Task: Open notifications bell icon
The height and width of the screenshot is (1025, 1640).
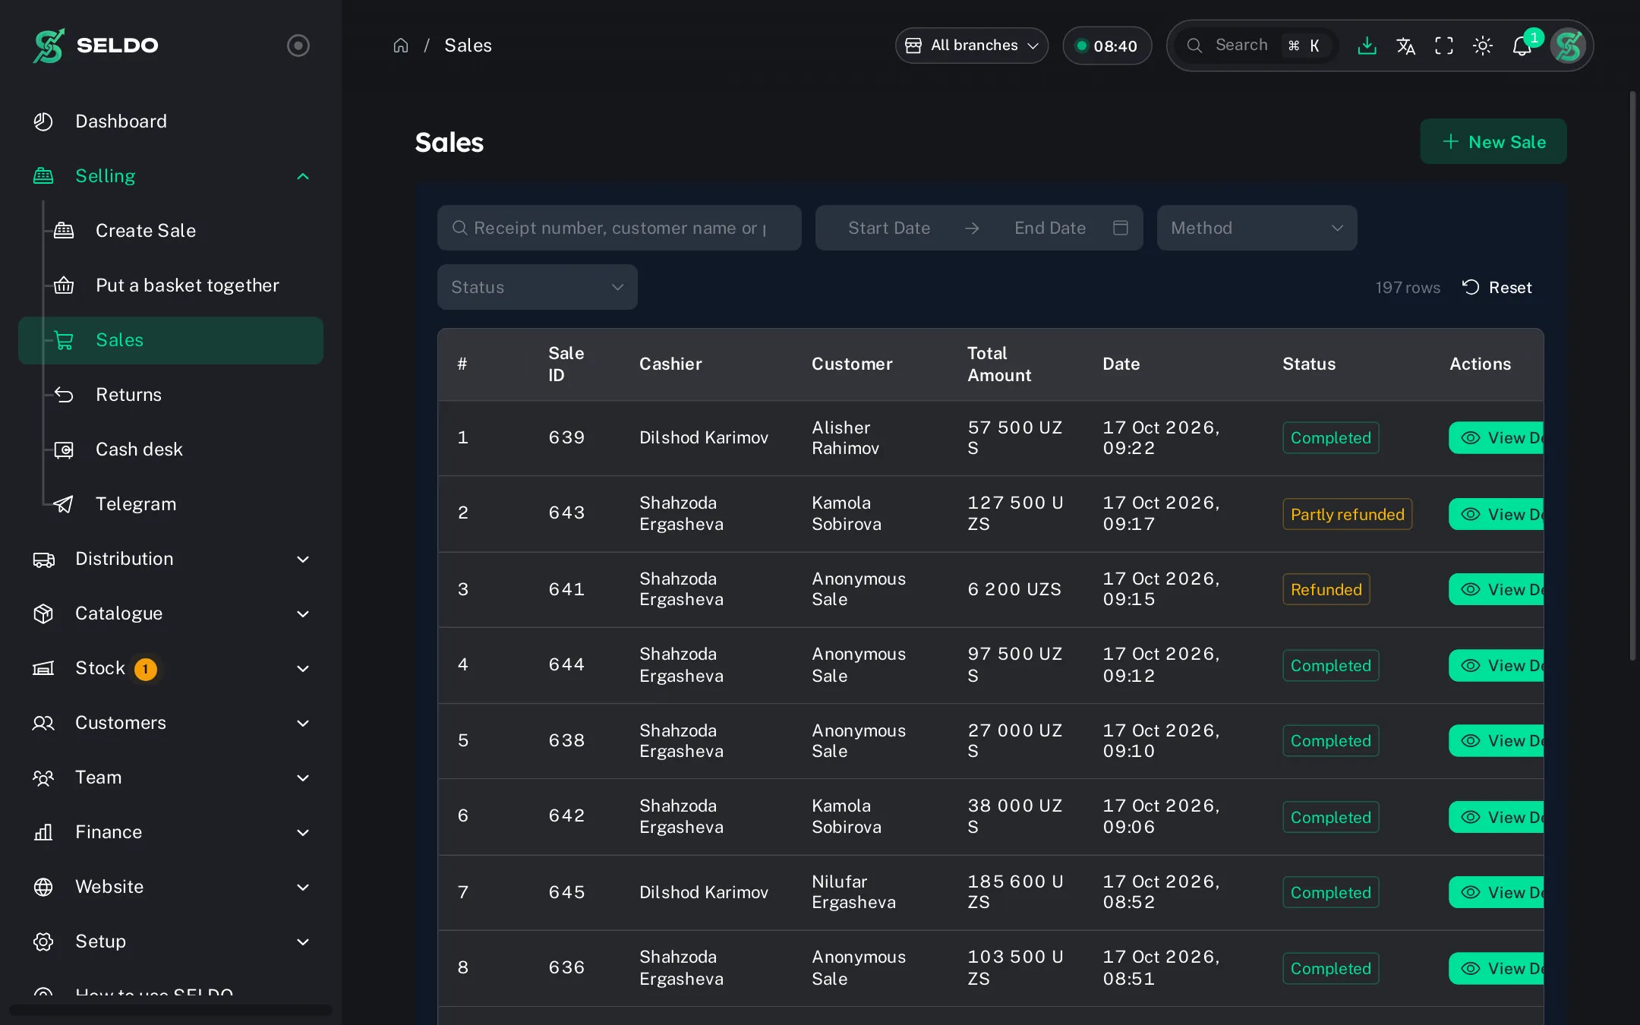Action: [x=1522, y=46]
